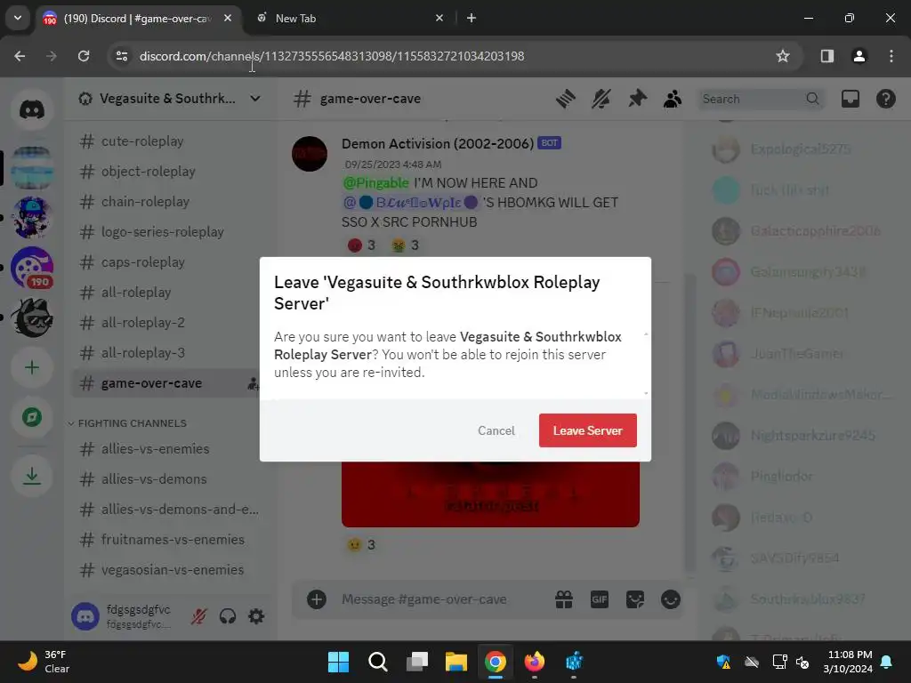Toggle the member list icon
Image resolution: width=911 pixels, height=683 pixels.
(673, 99)
